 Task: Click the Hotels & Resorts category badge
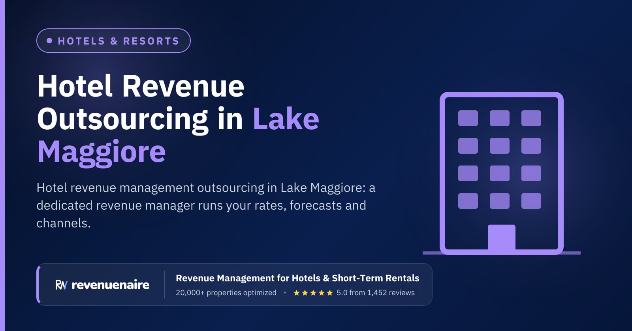point(113,41)
